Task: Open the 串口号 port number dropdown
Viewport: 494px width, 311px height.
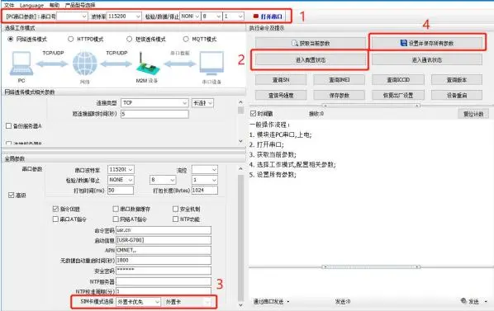Action: tap(72, 16)
